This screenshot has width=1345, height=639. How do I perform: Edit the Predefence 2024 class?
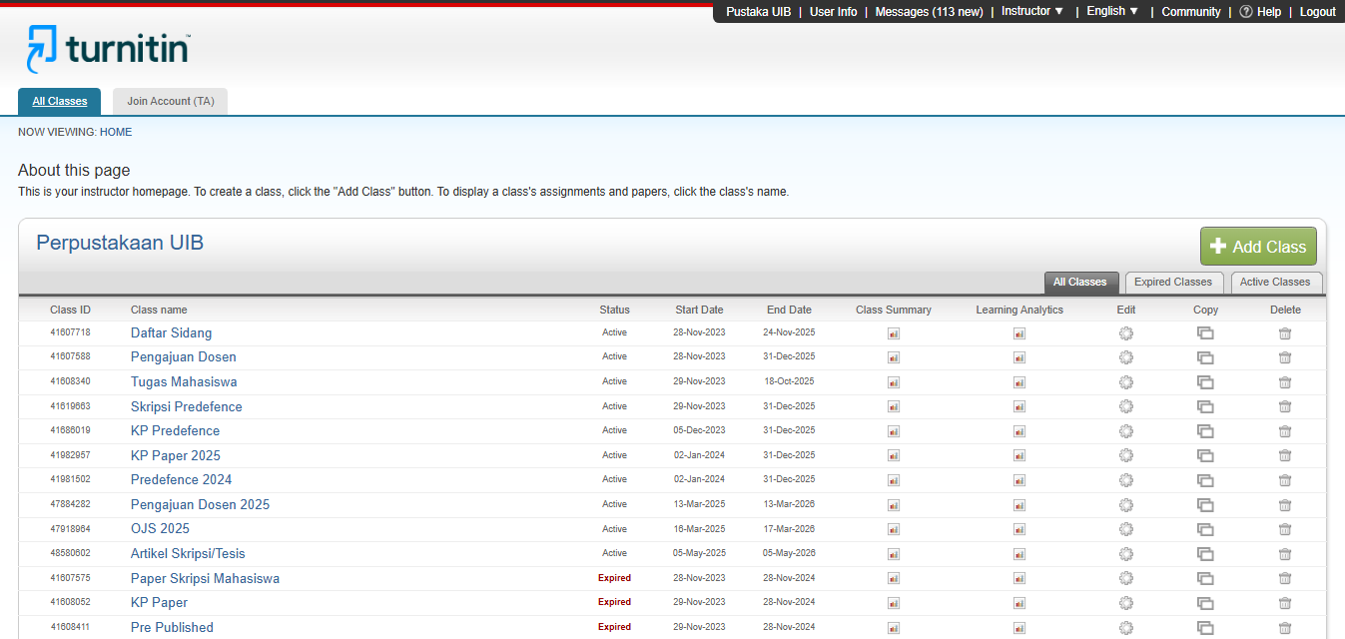click(x=1126, y=480)
